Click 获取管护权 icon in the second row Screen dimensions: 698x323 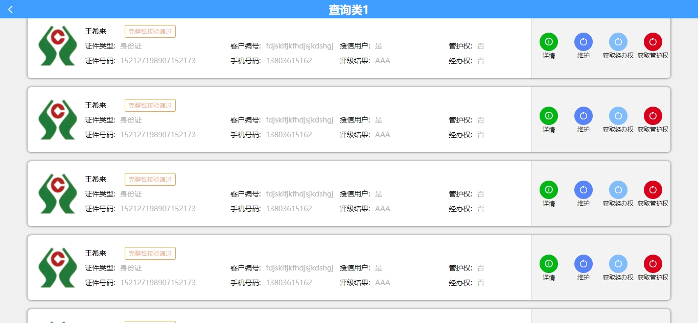(x=653, y=116)
